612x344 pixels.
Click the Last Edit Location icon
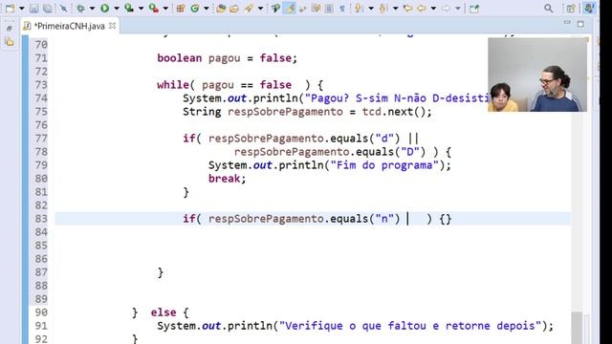point(408,9)
